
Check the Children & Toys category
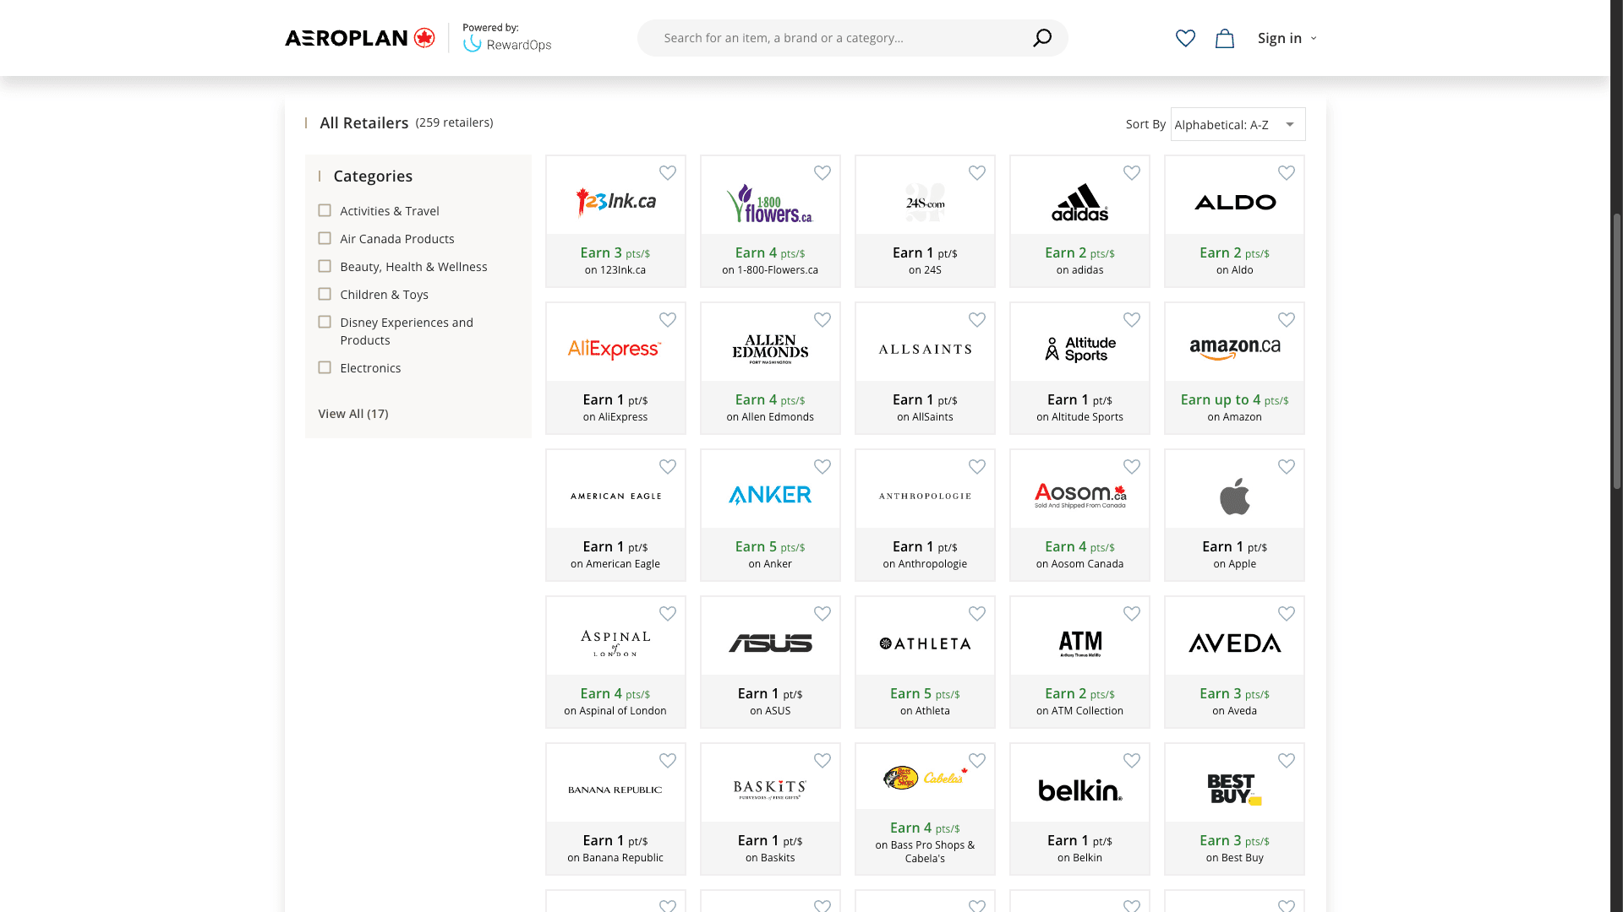(x=325, y=294)
